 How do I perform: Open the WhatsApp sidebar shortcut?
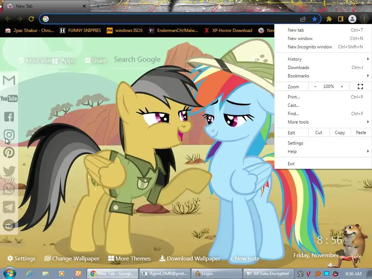[x=9, y=189]
